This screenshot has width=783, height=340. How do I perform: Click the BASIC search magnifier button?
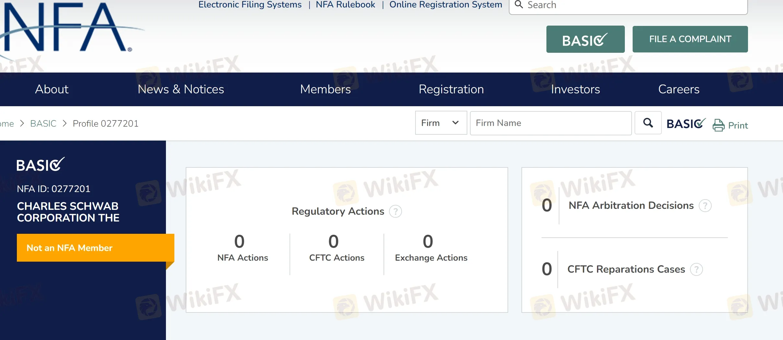[x=648, y=123]
